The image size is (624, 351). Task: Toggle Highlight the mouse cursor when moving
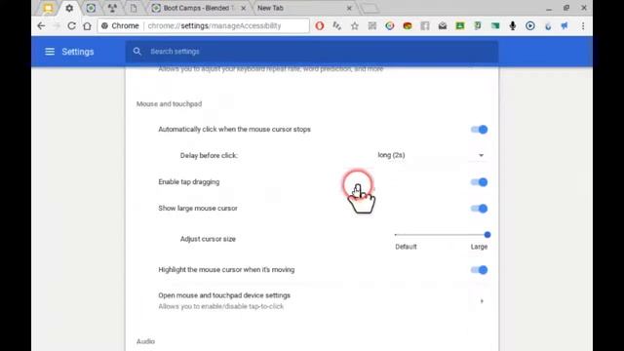(479, 270)
